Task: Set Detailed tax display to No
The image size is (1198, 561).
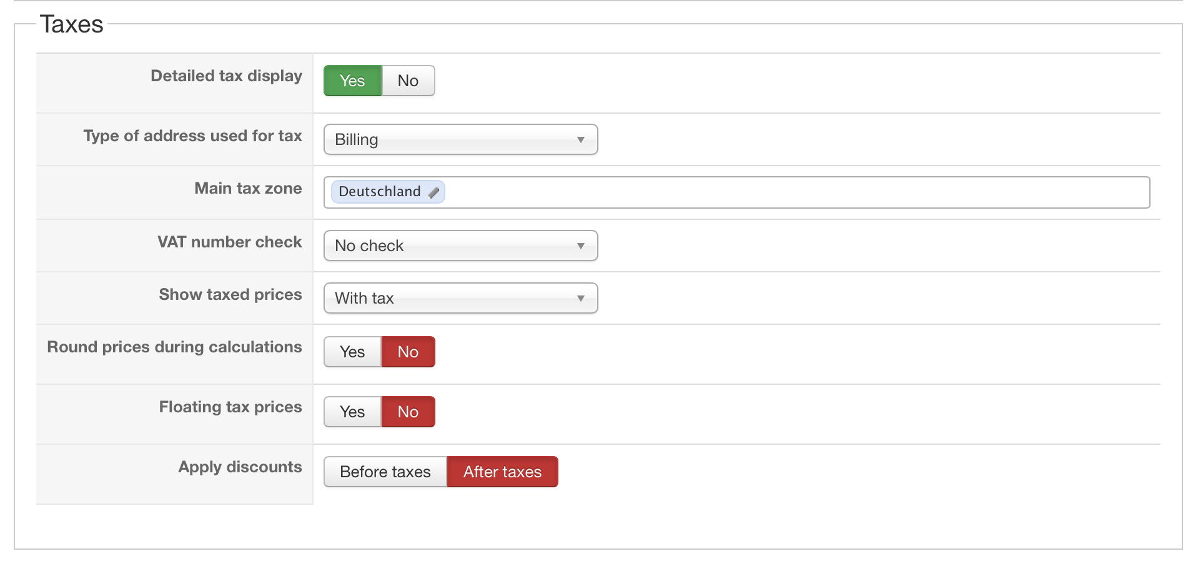Action: tap(408, 81)
